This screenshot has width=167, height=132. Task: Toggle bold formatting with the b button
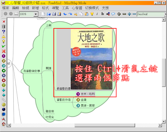(102, 14)
